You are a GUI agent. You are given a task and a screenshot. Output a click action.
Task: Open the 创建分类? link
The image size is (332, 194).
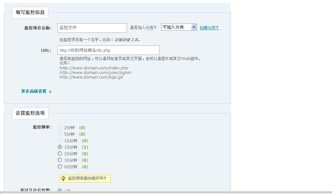tap(209, 28)
